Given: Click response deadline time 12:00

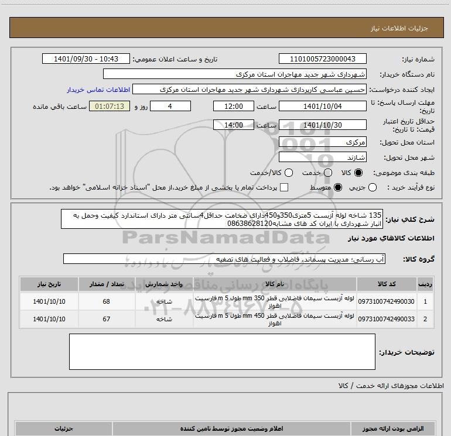Looking at the screenshot, I should tap(234, 106).
